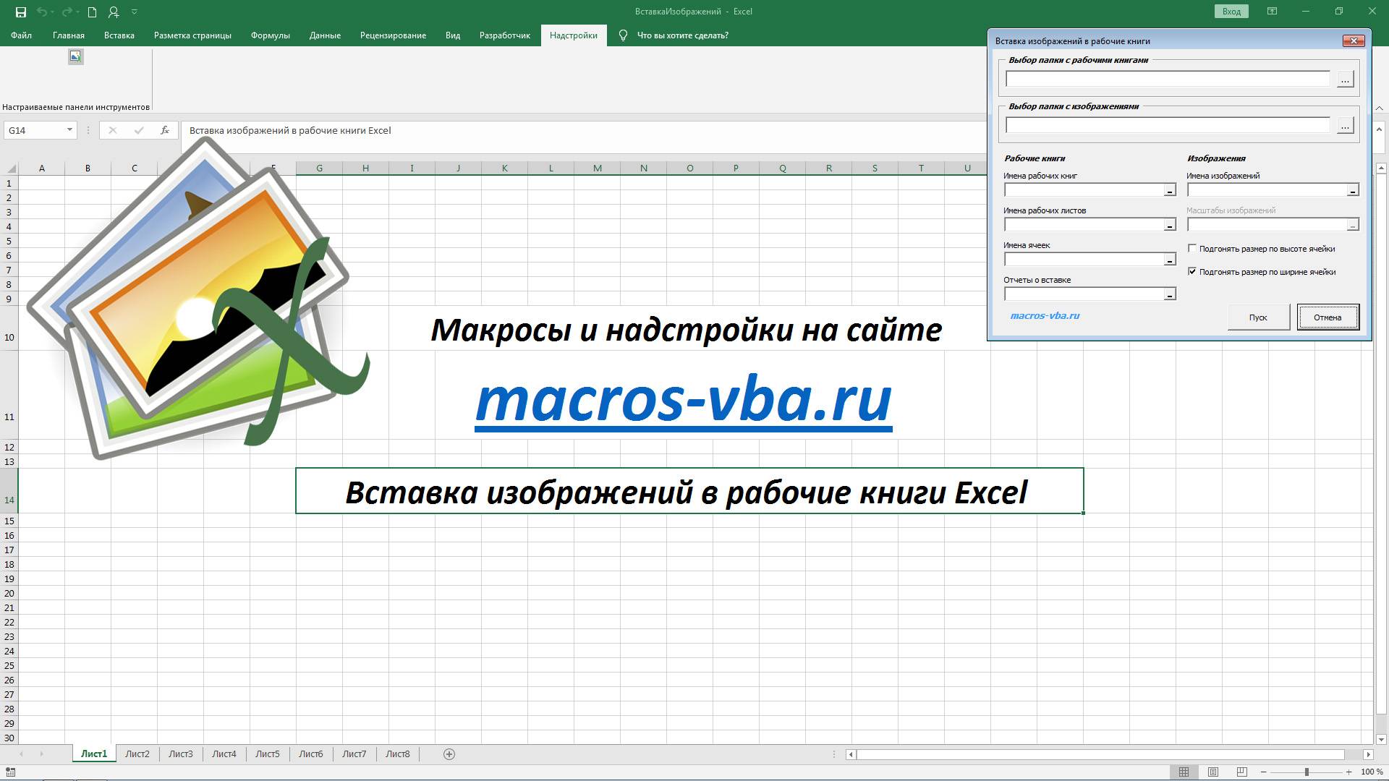Click horizontal scrollbar left arrow
The width and height of the screenshot is (1389, 781).
pos(851,754)
